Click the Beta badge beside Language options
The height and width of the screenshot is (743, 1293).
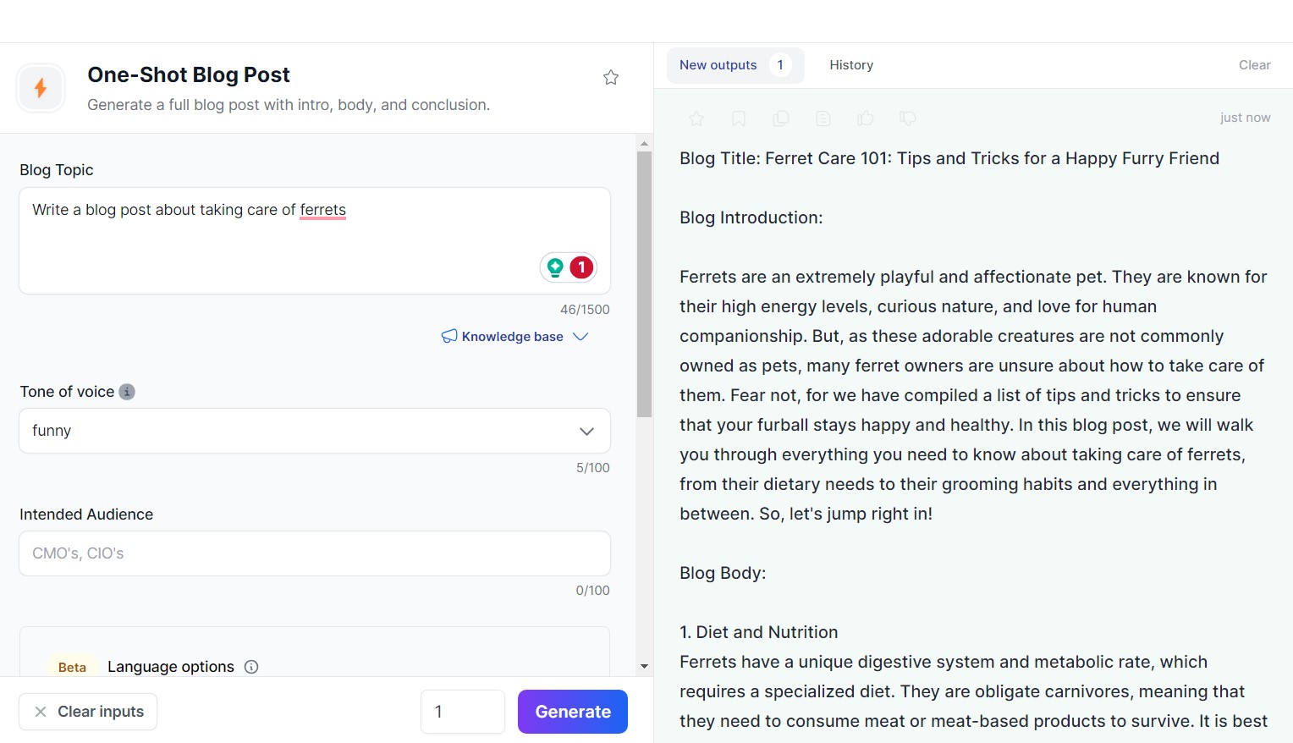pyautogui.click(x=72, y=667)
